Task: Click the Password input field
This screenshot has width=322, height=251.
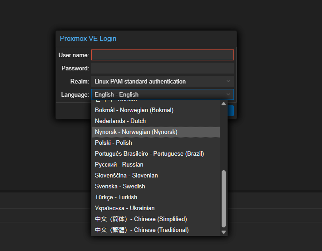Action: pyautogui.click(x=163, y=68)
